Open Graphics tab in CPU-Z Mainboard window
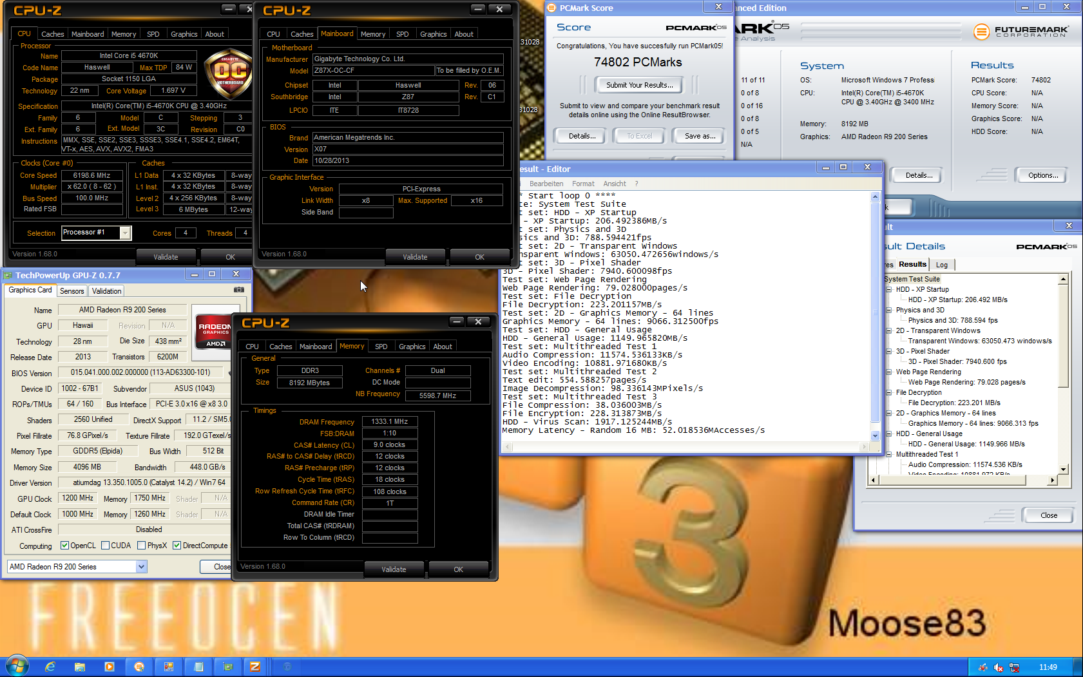This screenshot has height=677, width=1083. tap(433, 34)
